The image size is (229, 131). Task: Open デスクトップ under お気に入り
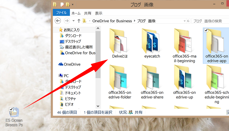[70, 42]
